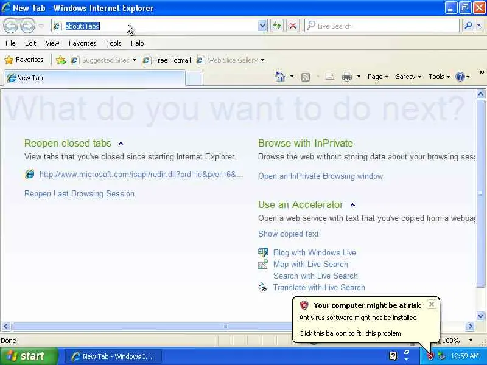Click the IE icon beside closed tab link
Viewport: 487px width, 365px height.
click(x=29, y=174)
